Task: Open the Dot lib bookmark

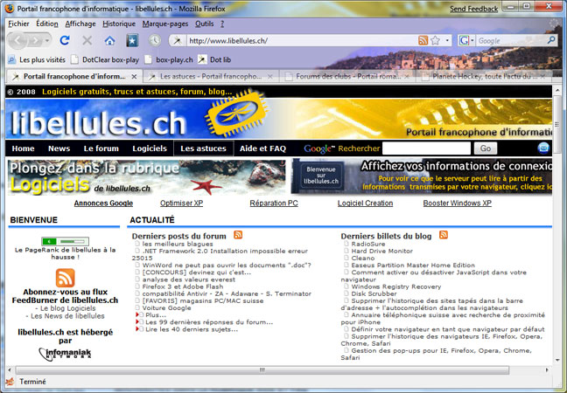Action: (214, 59)
